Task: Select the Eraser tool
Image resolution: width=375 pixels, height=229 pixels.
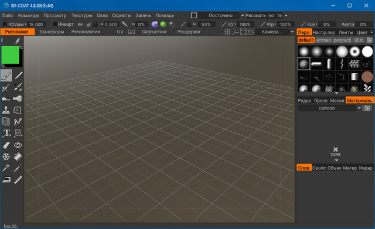Action: 6,145
